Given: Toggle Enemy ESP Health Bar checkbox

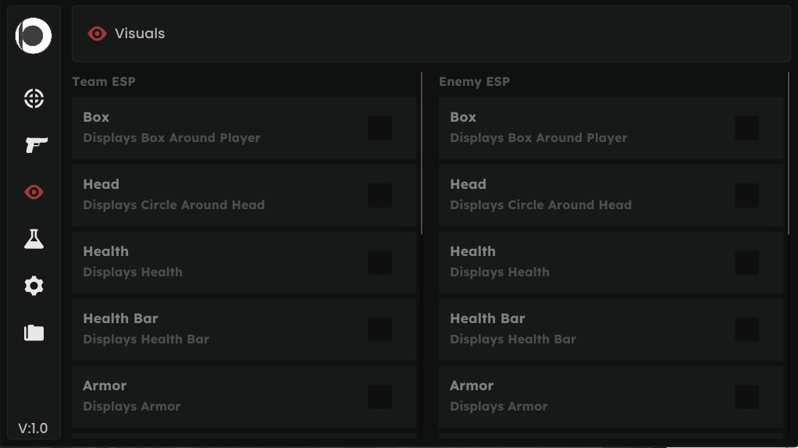Looking at the screenshot, I should click(746, 330).
